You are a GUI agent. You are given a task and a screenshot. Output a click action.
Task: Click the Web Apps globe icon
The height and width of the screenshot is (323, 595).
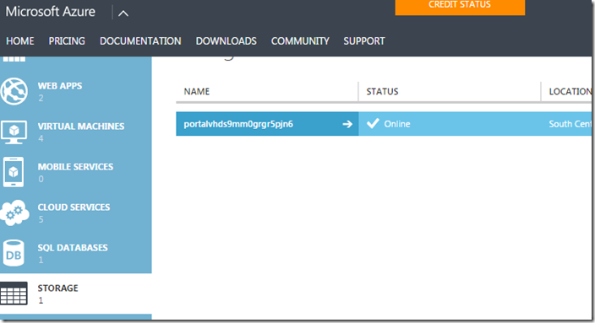click(x=14, y=91)
